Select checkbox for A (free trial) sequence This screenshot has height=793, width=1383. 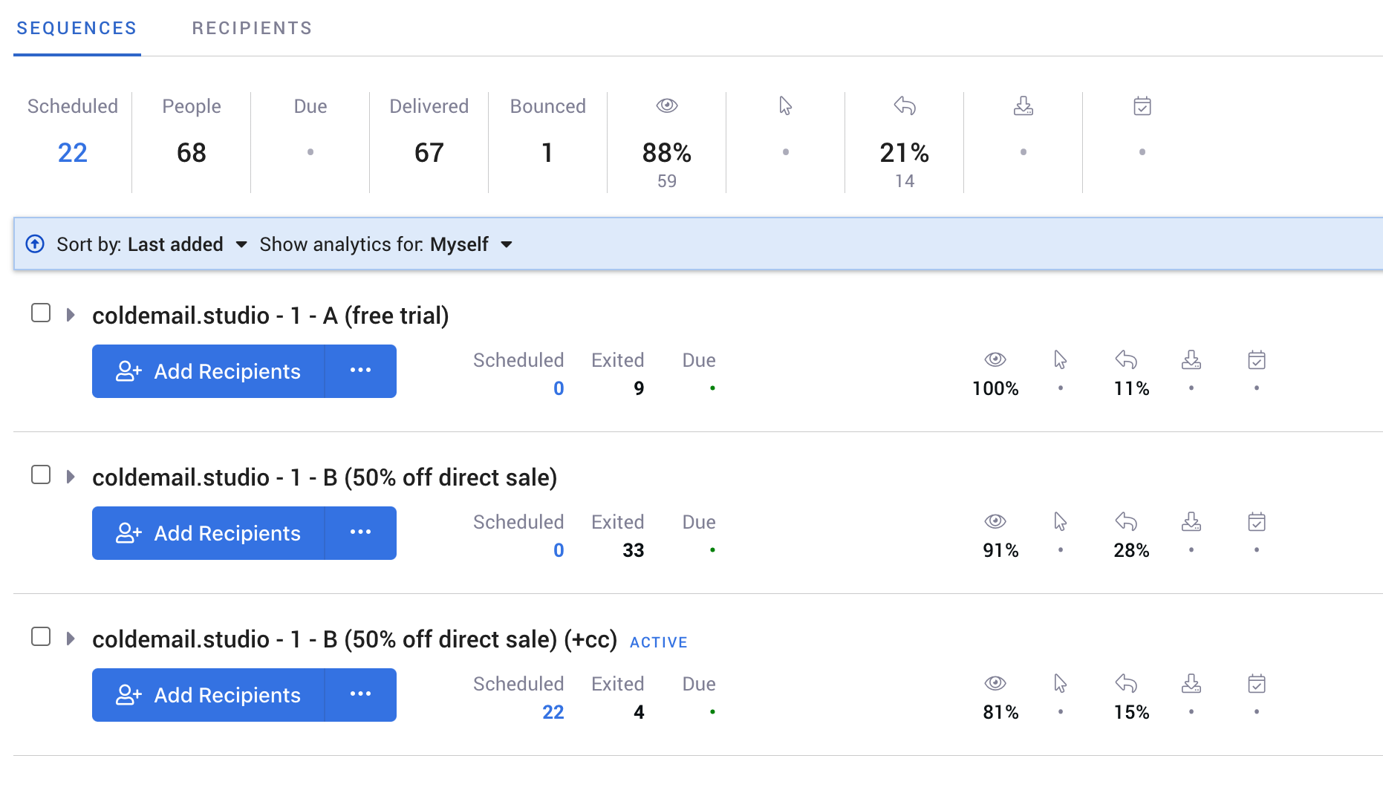(41, 313)
